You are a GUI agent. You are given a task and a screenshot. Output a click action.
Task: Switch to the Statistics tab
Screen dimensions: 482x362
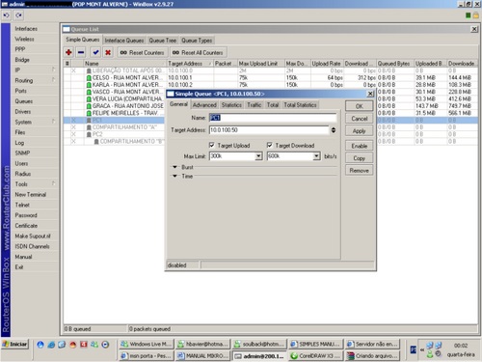[231, 105]
